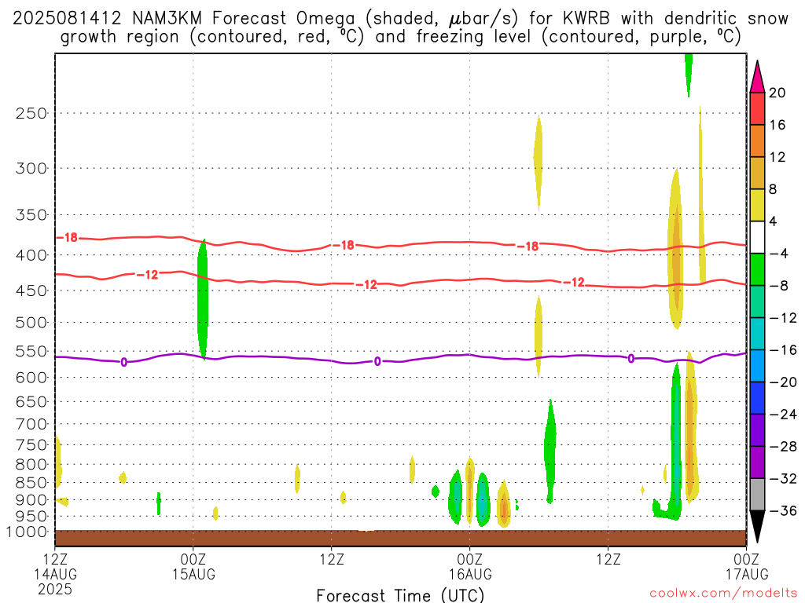Choose the cyan -16 to -12 colorbar swatch
The image size is (805, 603).
pos(757,334)
